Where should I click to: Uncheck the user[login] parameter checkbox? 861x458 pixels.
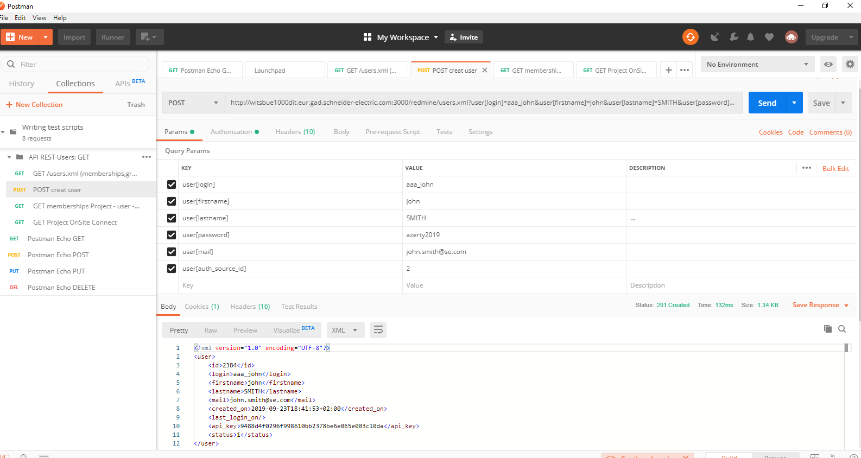[172, 185]
